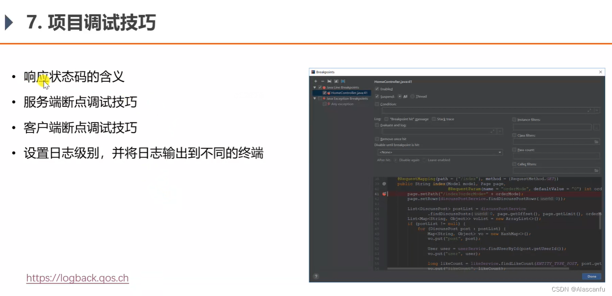Click the code line page.setPath in preview

465,194
